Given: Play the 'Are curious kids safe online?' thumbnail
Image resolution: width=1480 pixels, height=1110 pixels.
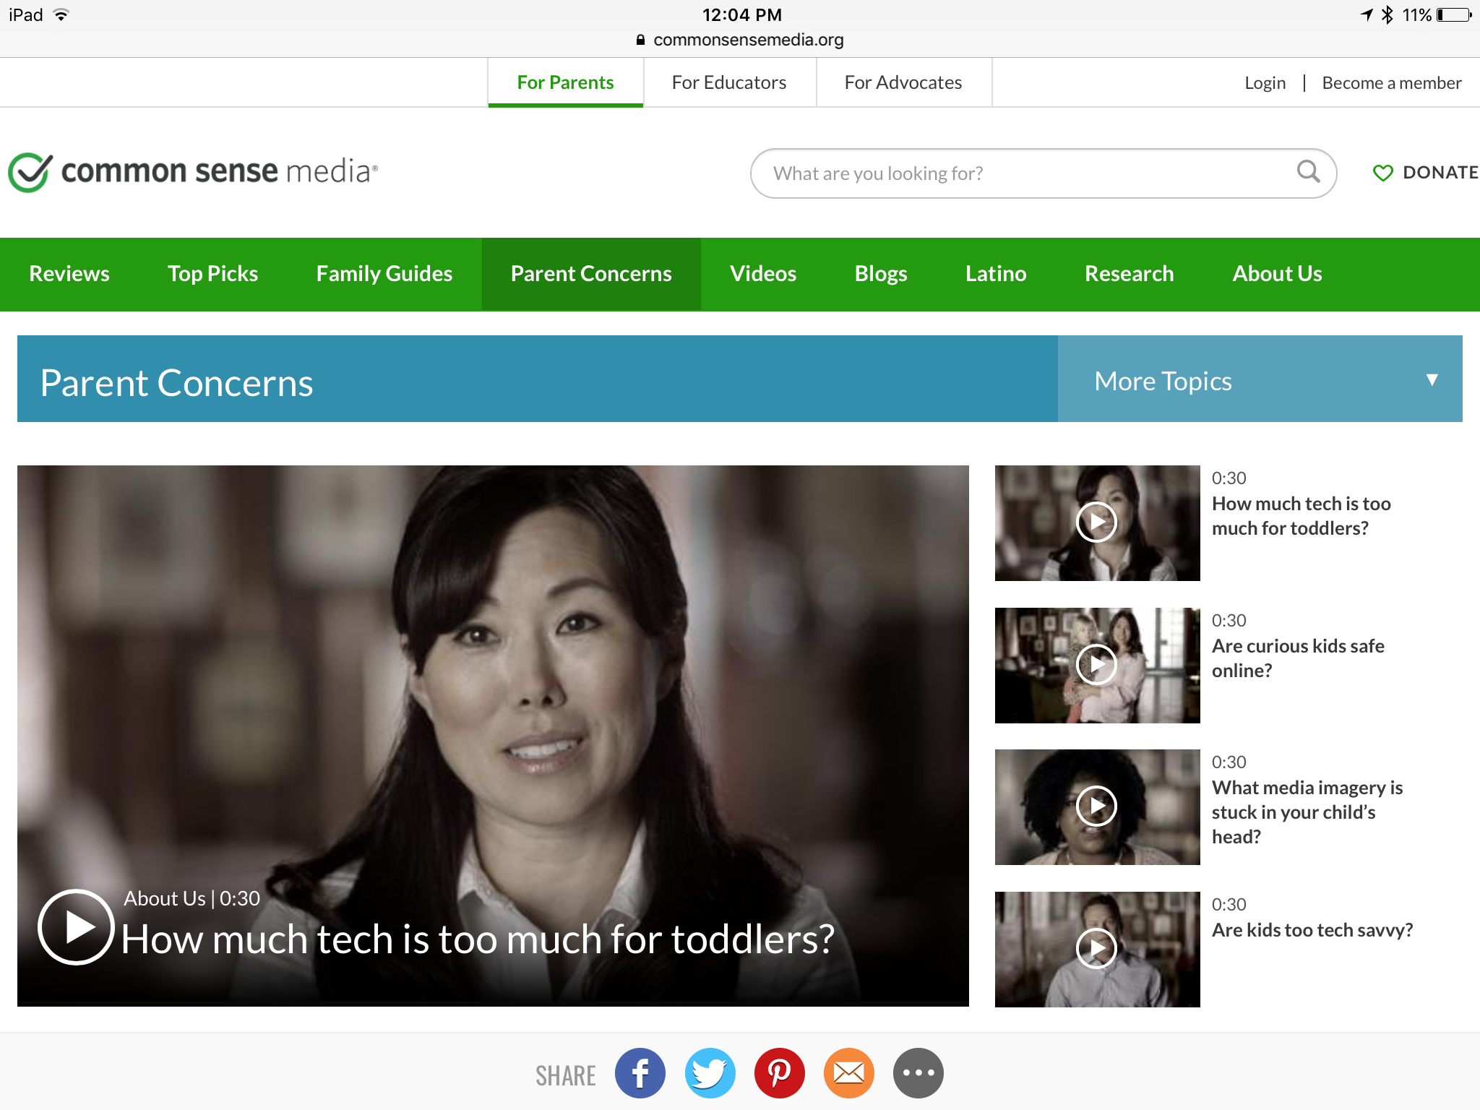Looking at the screenshot, I should pyautogui.click(x=1096, y=664).
